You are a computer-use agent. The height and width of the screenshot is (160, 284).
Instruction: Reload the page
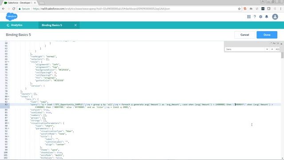[14, 9]
